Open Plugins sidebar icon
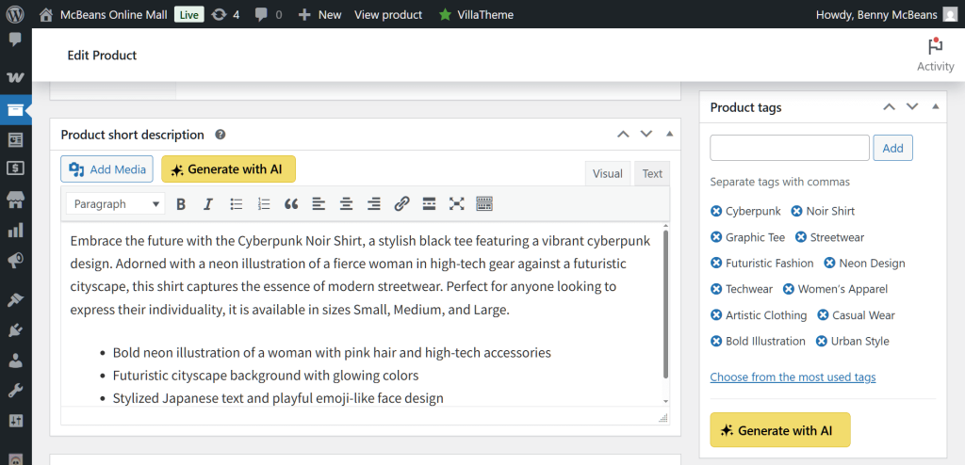Viewport: 965px width, 465px height. coord(15,330)
